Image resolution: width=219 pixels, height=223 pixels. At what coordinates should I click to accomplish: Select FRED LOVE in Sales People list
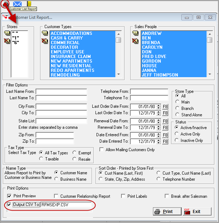(x=174, y=57)
